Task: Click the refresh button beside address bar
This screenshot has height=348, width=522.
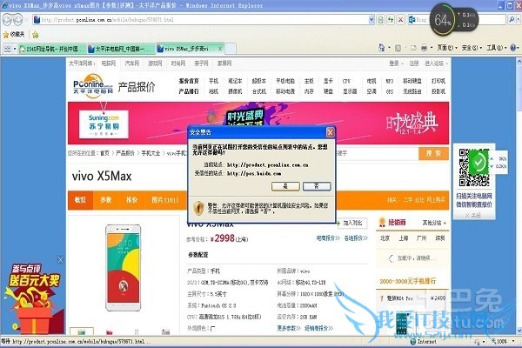Action: tap(391, 20)
